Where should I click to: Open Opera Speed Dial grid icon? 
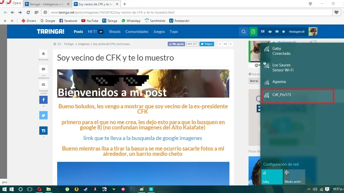click(x=36, y=12)
